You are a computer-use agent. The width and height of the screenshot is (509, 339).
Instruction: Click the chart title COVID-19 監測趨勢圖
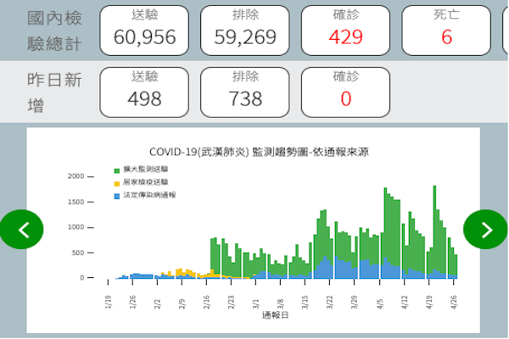coord(259,152)
